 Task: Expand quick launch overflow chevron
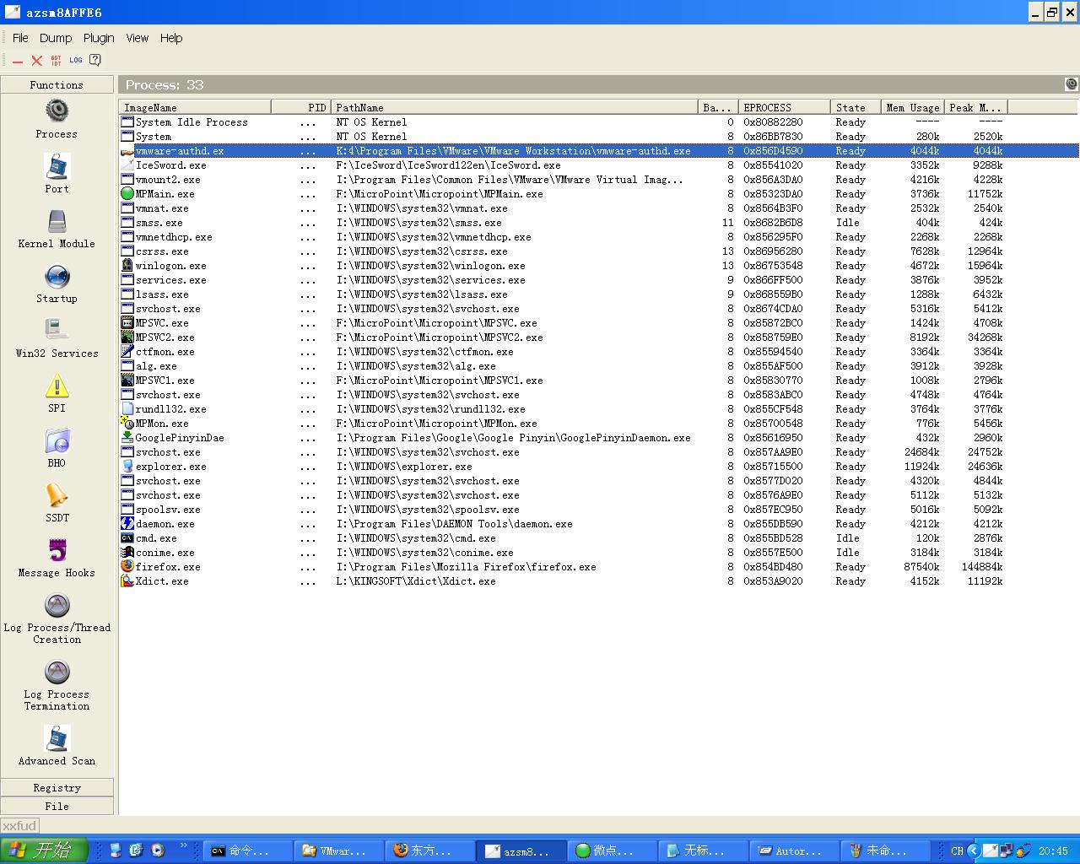[183, 845]
